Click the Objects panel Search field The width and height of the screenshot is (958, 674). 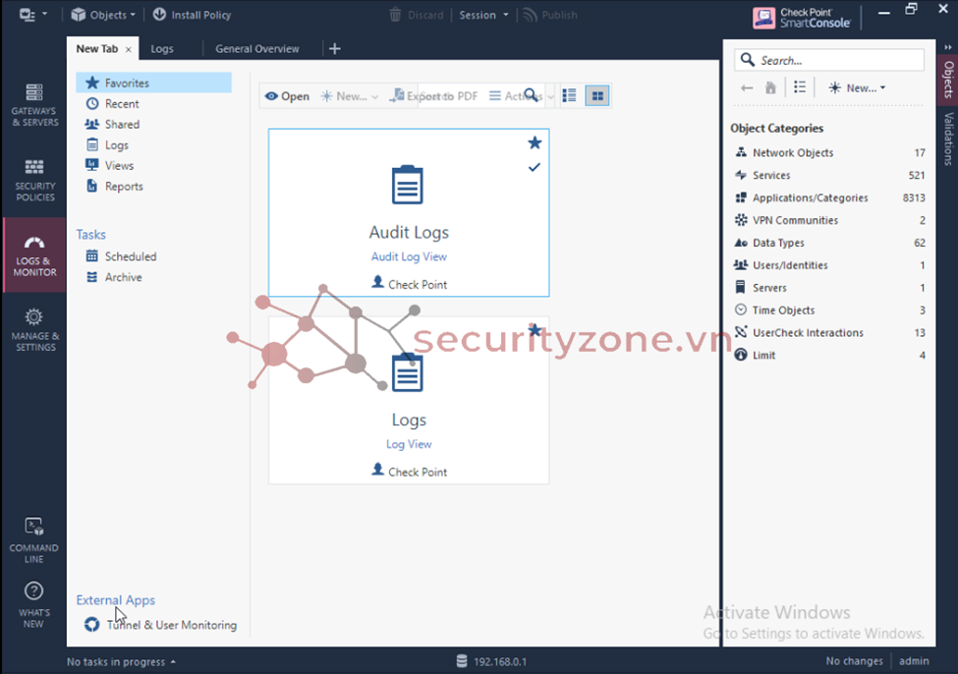pos(829,60)
